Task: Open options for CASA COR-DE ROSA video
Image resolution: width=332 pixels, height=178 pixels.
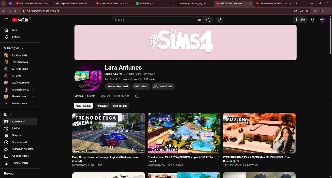Action: [219, 158]
